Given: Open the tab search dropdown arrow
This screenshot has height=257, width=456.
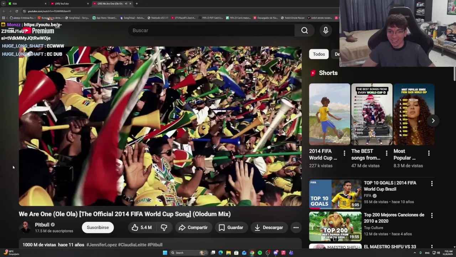Looking at the screenshot, I should [x=4, y=4].
